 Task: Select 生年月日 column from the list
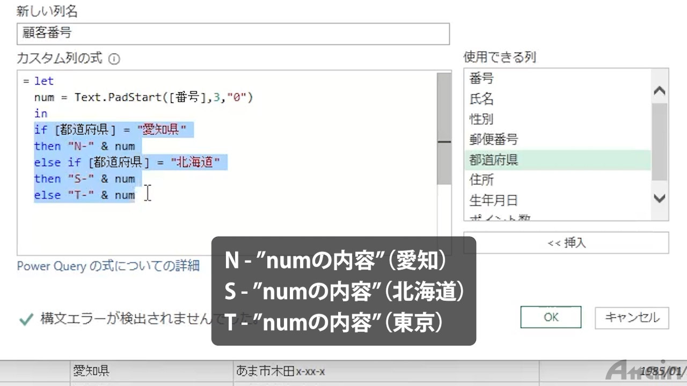pos(493,200)
